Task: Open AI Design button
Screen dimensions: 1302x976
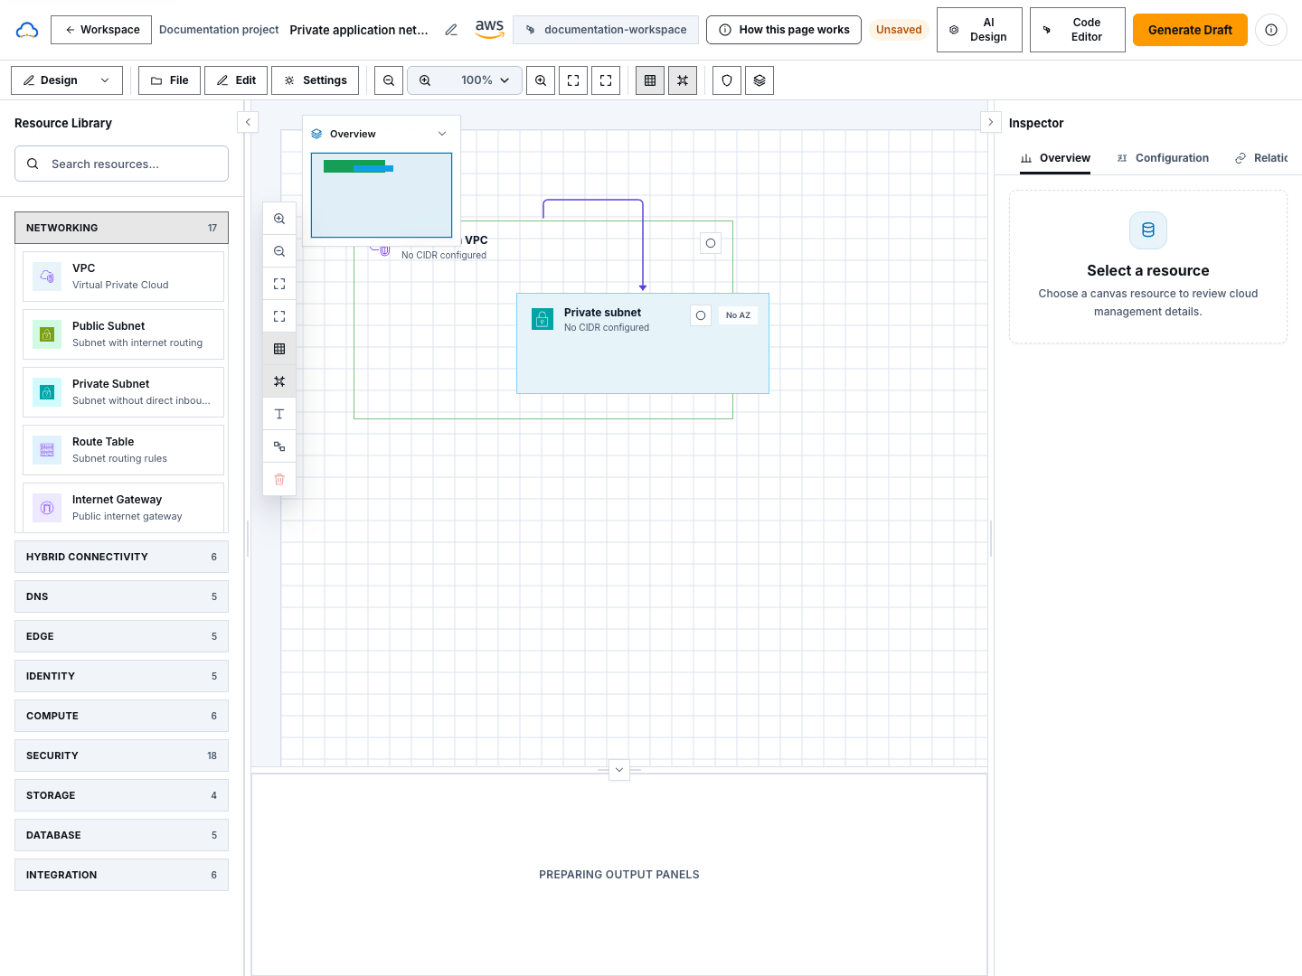Action: tap(979, 30)
